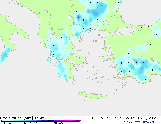The image size is (161, 124).
Task: Click the '10' legend scale label
Action: coord(32,123)
